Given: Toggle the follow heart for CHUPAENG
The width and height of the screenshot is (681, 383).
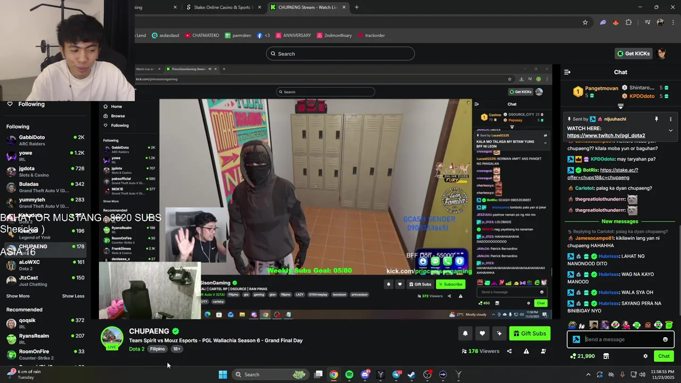Looking at the screenshot, I should coord(482,334).
